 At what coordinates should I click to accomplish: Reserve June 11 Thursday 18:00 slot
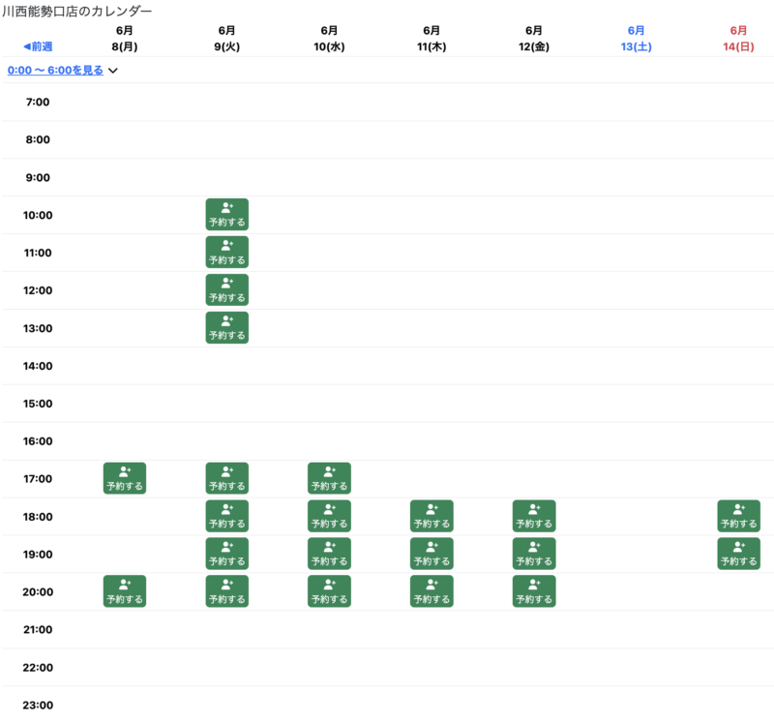click(432, 516)
